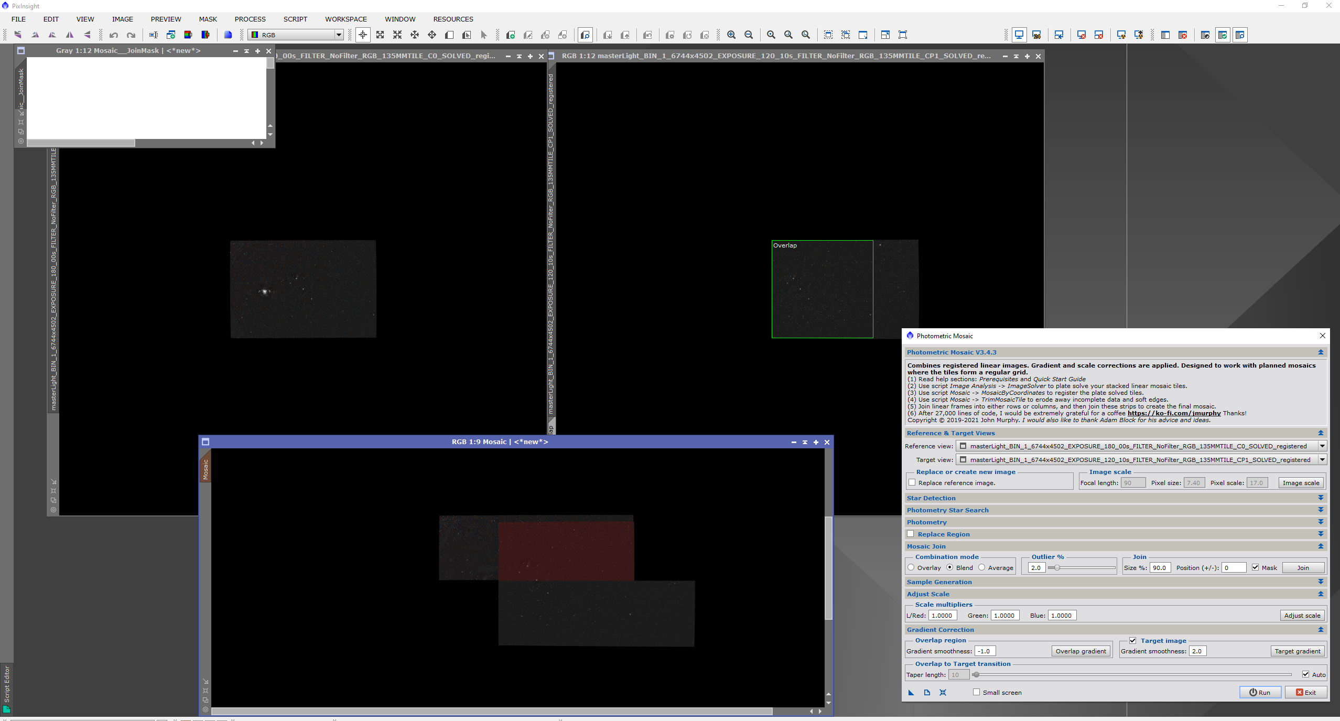Collapse the Gradient Correction section

pyautogui.click(x=1321, y=630)
